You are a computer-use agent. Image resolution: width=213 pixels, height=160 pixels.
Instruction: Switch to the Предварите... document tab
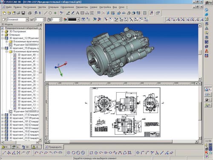coord(54,147)
